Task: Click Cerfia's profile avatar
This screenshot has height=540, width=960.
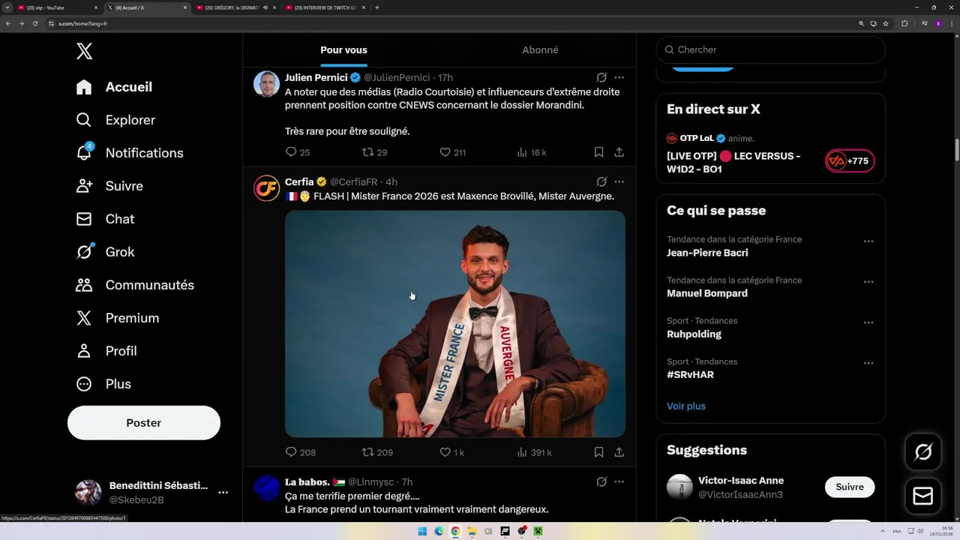Action: click(x=266, y=188)
